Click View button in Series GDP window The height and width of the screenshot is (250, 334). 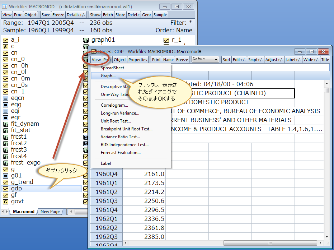coord(96,60)
